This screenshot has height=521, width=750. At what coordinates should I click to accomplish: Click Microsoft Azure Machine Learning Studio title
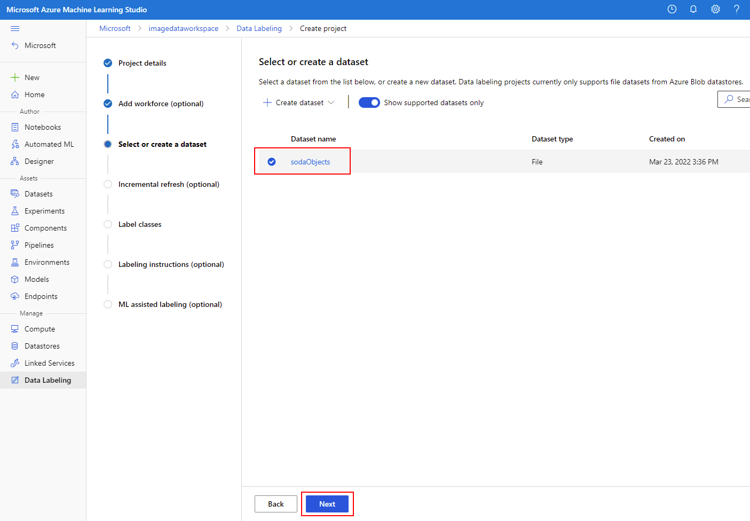(x=77, y=10)
